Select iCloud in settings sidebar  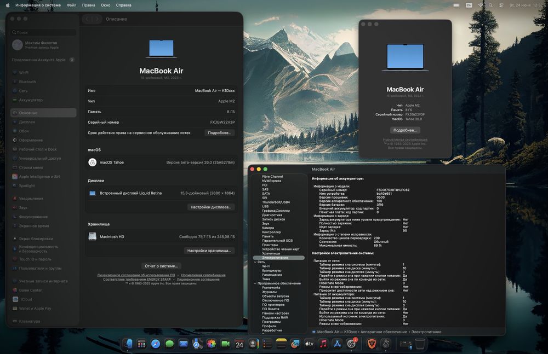click(x=43, y=299)
